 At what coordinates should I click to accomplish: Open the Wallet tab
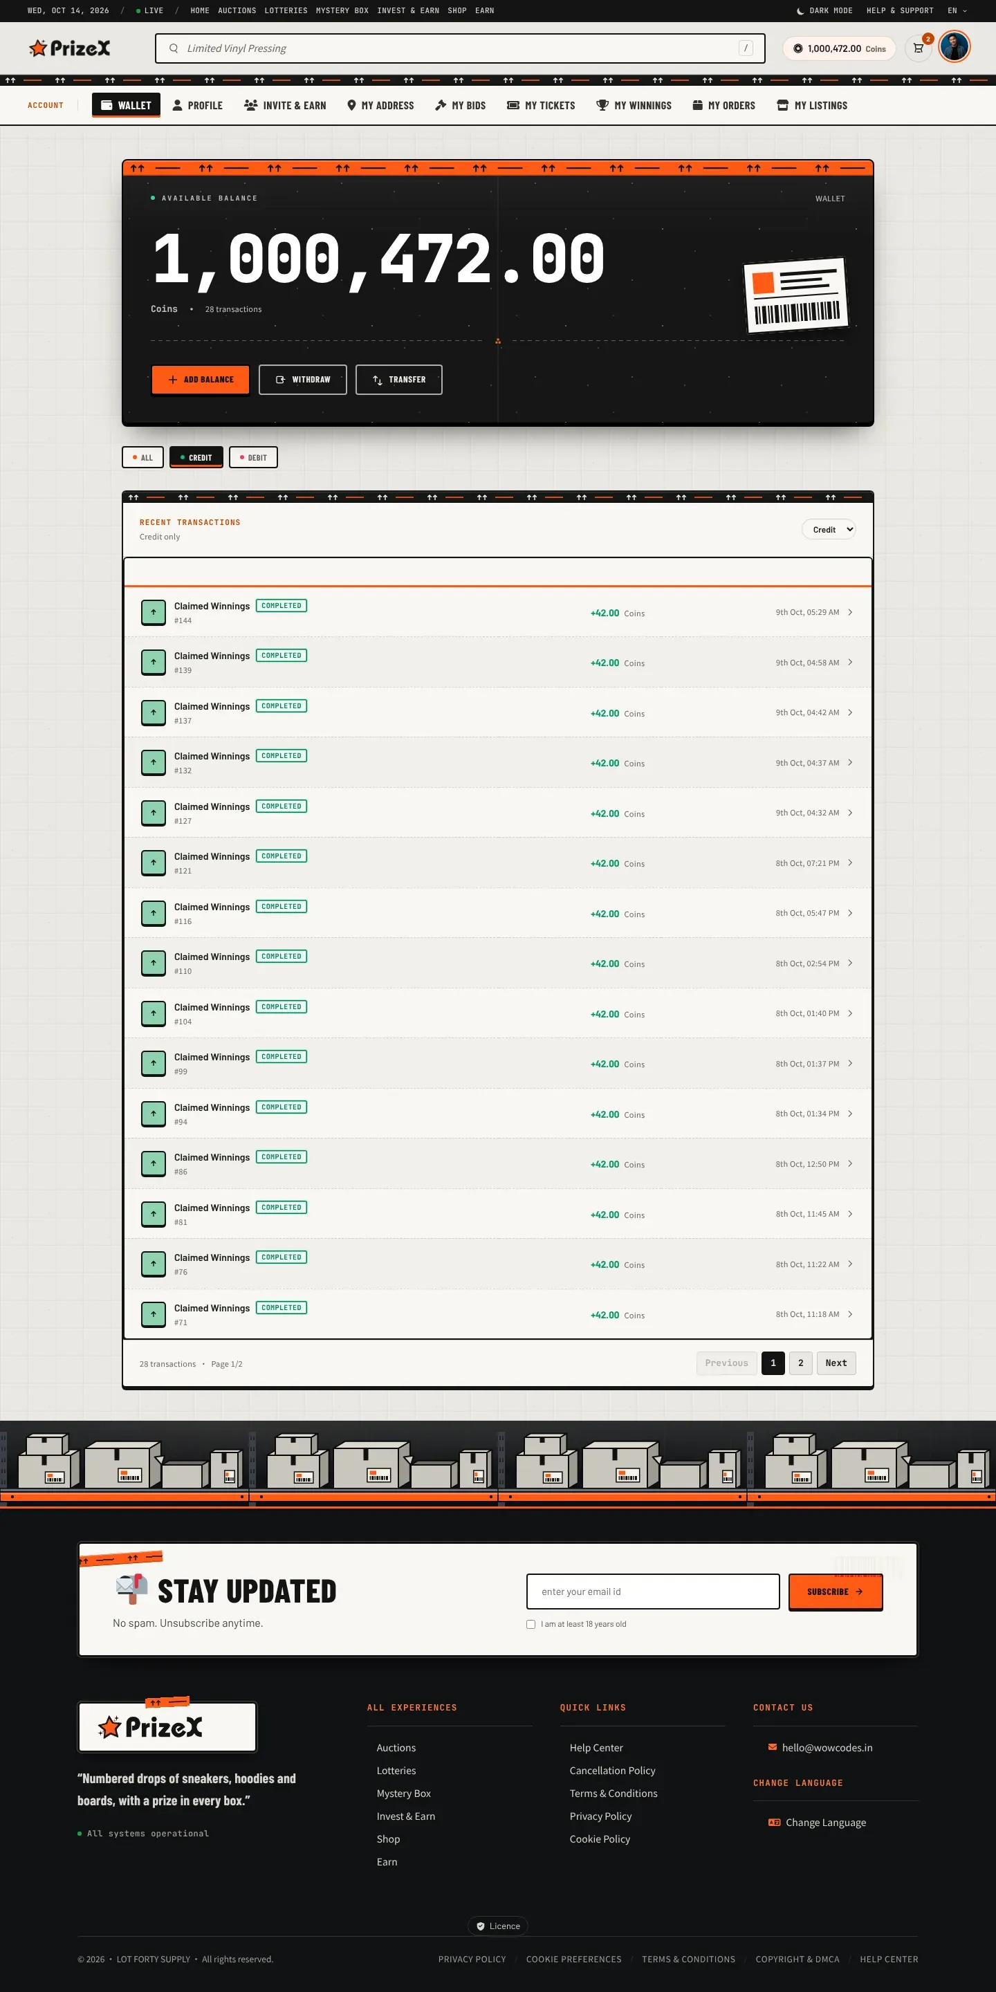click(x=126, y=105)
